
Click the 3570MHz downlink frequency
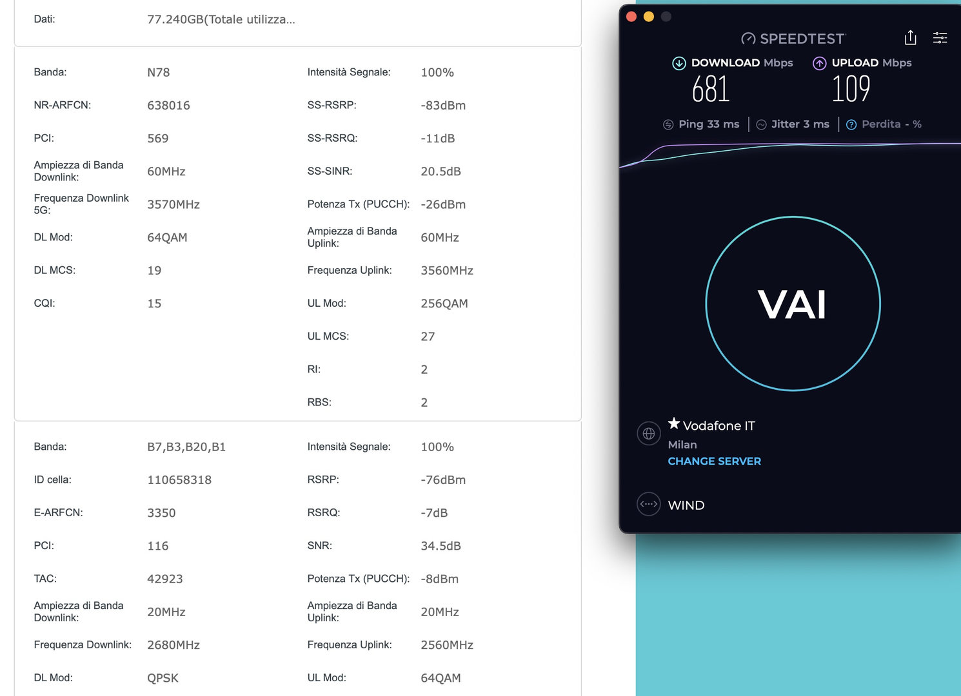click(x=173, y=204)
